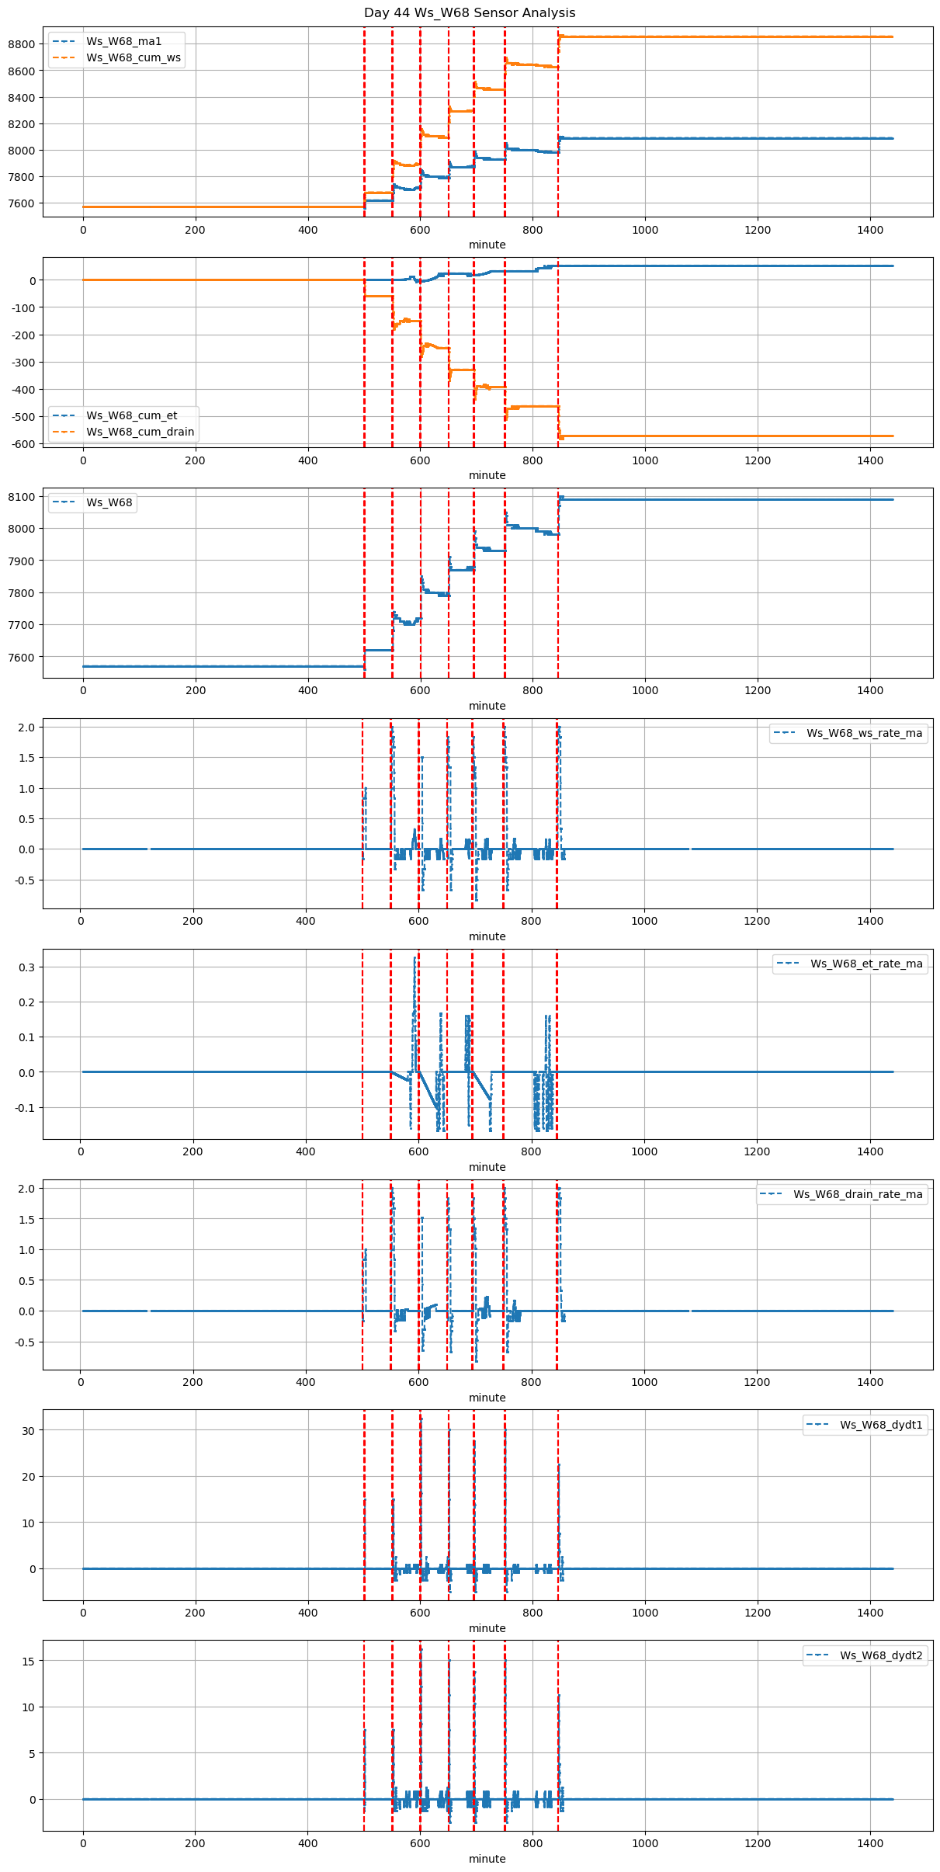Select the Ws_W68_cum_ws legend entry

134,57
